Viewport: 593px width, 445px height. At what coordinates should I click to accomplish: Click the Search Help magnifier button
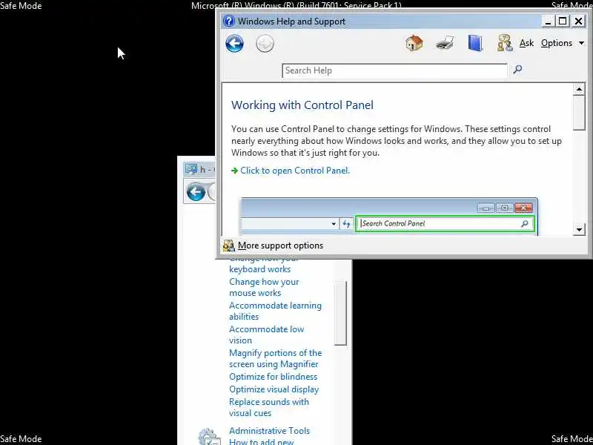pyautogui.click(x=517, y=69)
